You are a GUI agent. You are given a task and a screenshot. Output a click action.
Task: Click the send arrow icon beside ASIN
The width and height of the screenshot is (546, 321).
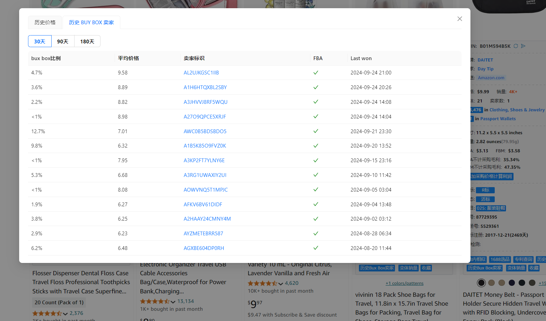point(523,46)
